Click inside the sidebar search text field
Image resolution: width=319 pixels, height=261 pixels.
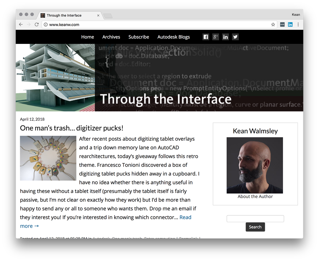pyautogui.click(x=255, y=219)
